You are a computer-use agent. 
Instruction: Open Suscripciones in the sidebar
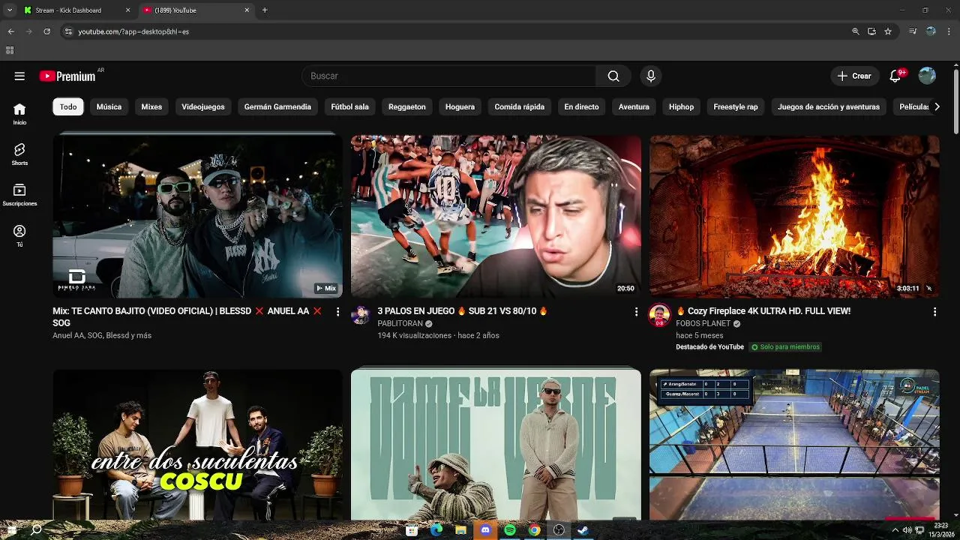19,195
